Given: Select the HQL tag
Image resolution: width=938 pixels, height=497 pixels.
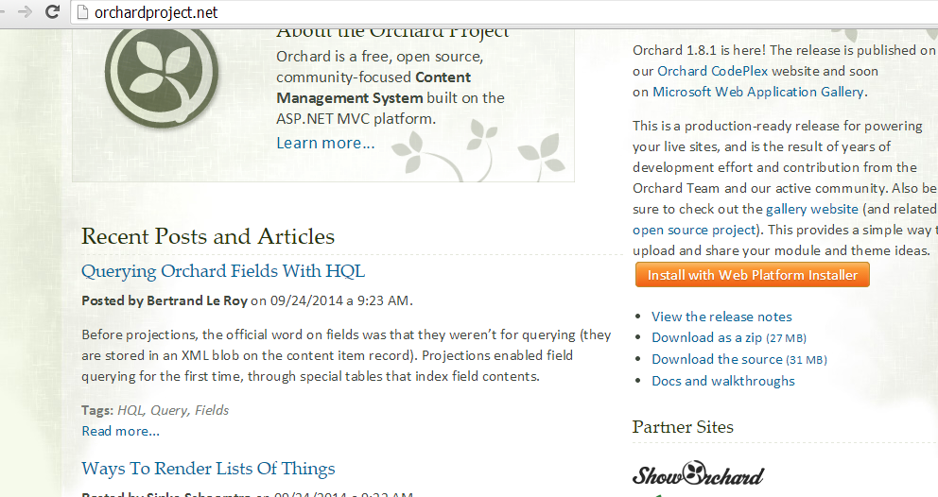Looking at the screenshot, I should (x=130, y=410).
